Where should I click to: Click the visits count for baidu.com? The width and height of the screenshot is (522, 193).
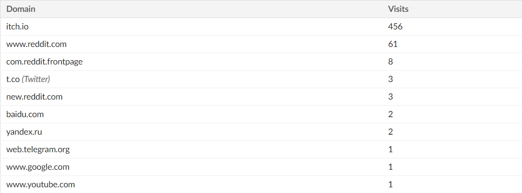(x=390, y=115)
